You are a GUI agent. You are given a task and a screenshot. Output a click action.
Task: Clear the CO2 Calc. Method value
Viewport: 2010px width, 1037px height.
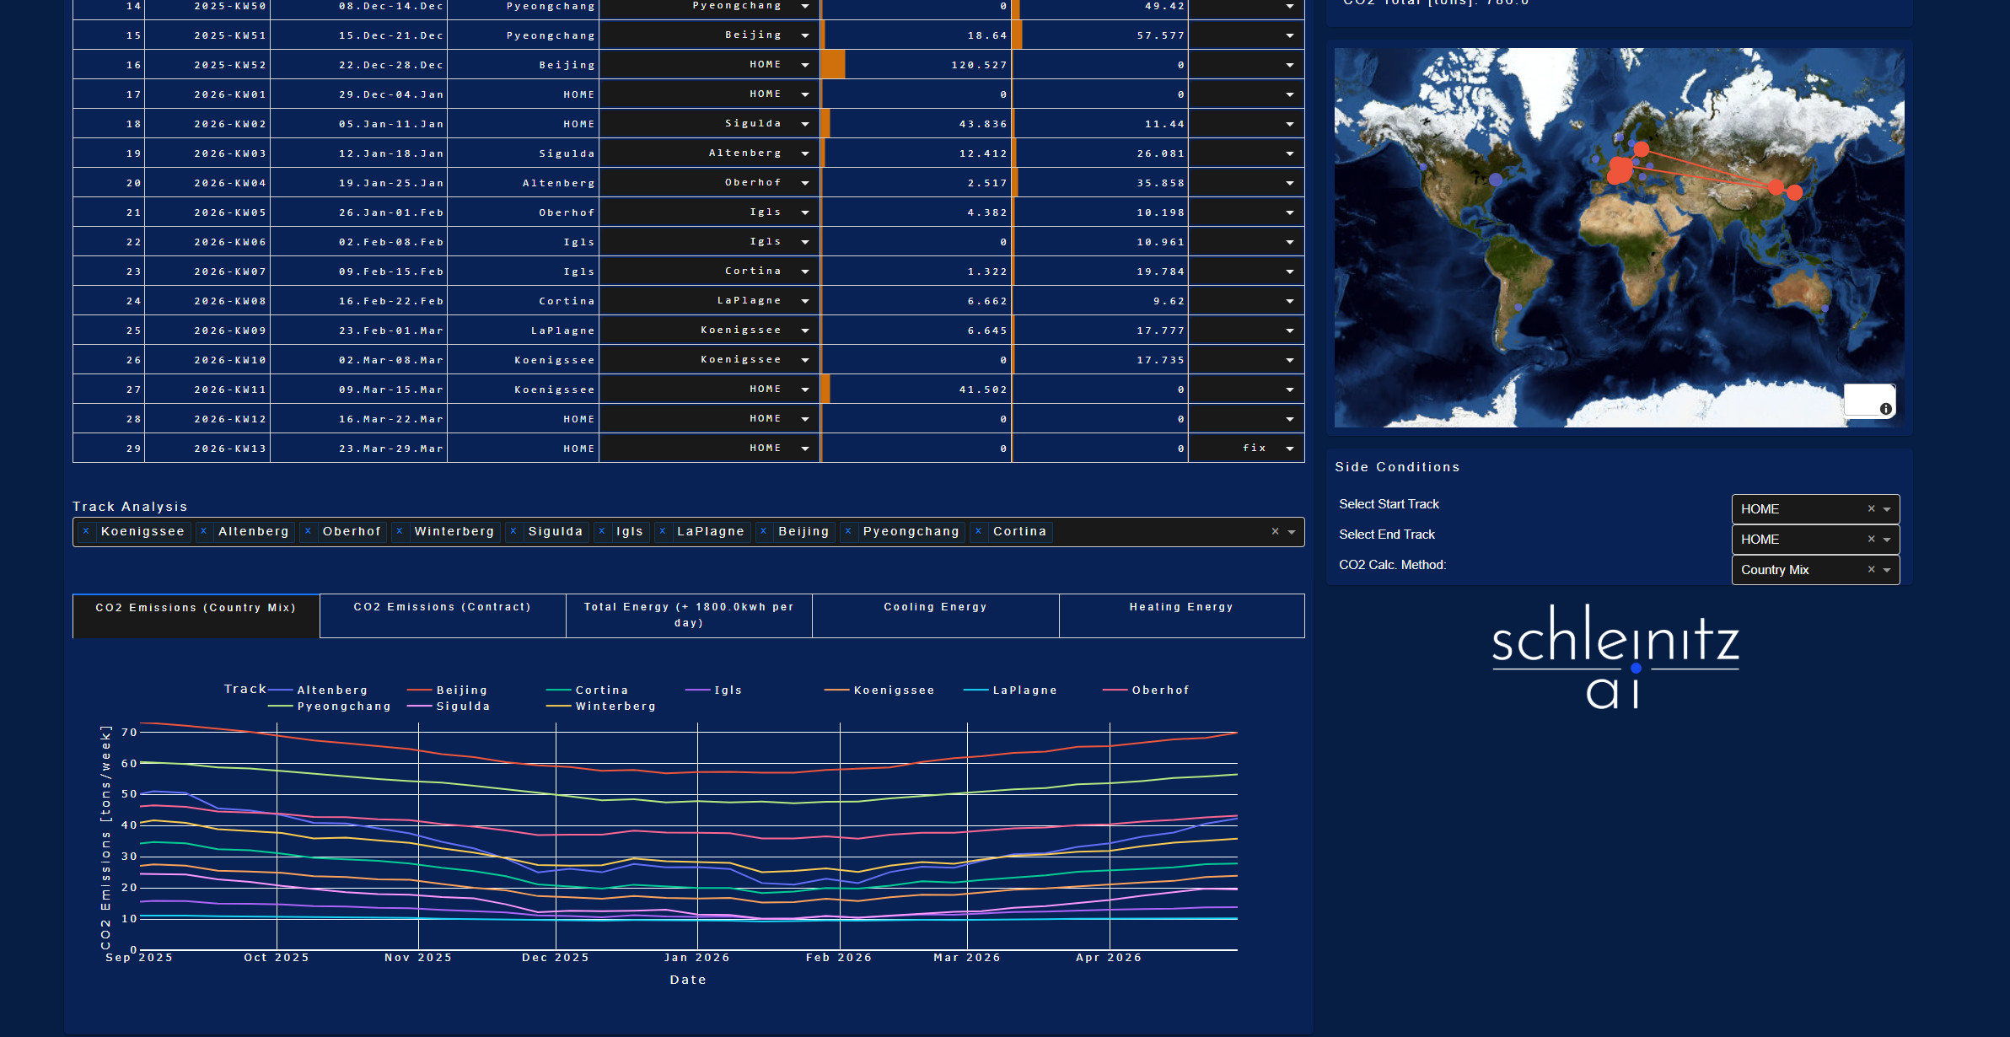1871,570
